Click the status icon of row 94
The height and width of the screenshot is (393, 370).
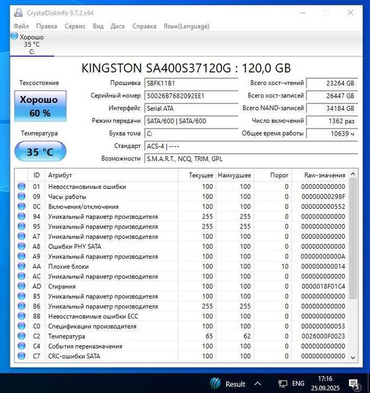click(21, 216)
